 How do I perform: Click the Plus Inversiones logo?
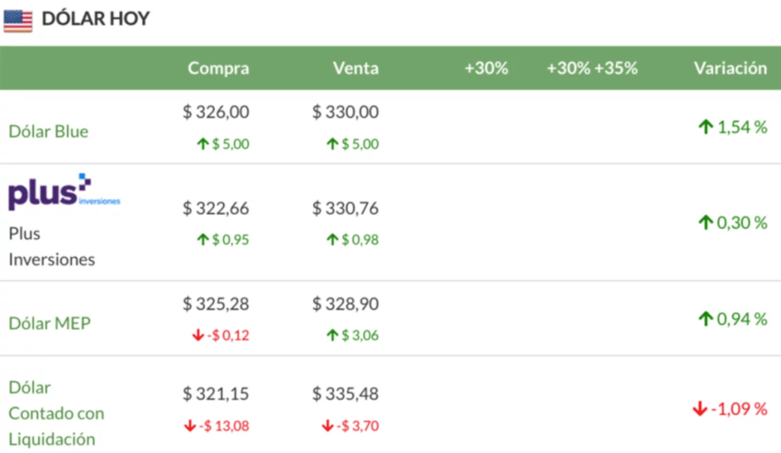(x=64, y=191)
